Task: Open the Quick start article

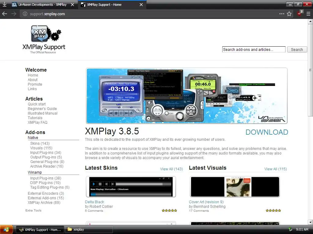Action: (x=37, y=104)
